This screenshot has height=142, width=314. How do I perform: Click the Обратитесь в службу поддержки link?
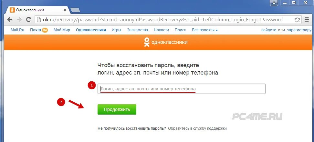coord(197,128)
